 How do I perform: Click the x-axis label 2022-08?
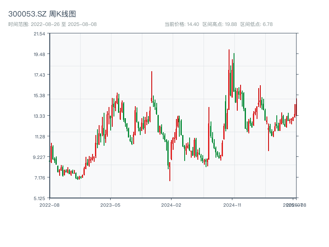click(x=49, y=205)
